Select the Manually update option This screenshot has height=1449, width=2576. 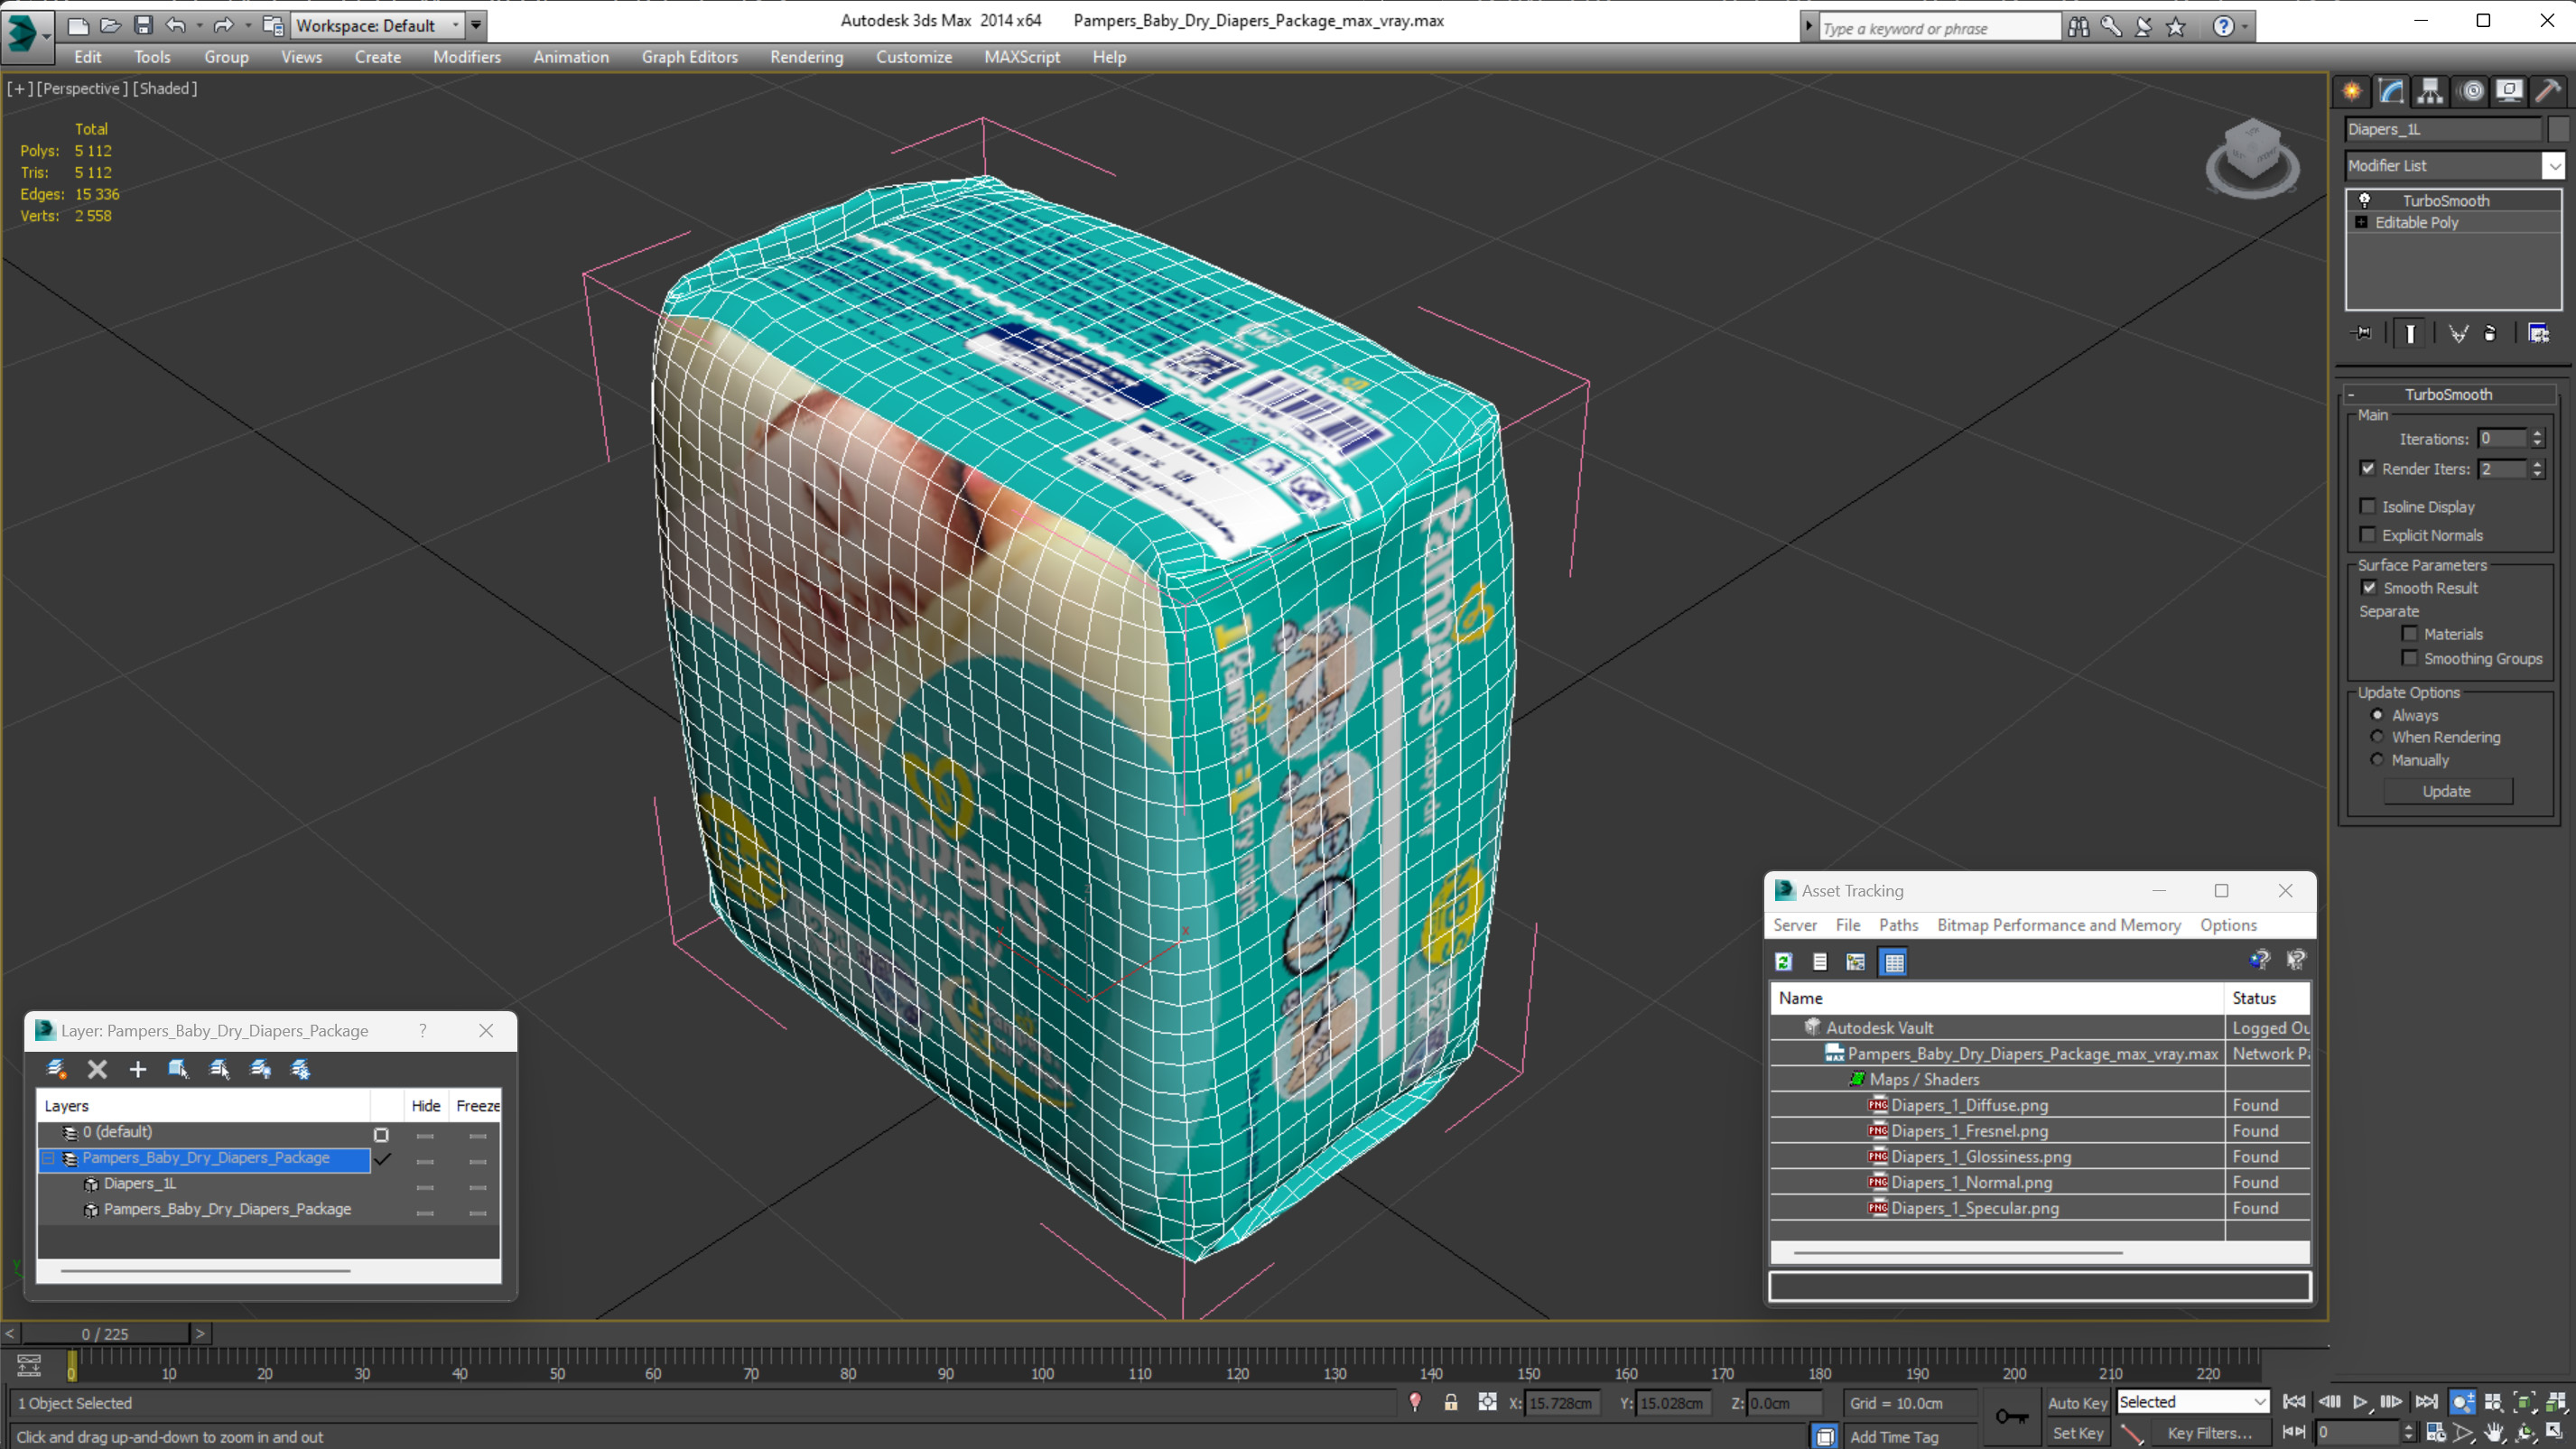2377,759
